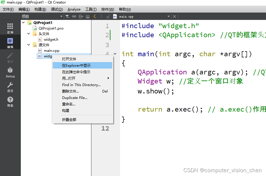Open the 控件(W) menu
266x176 pixels.
108,9
